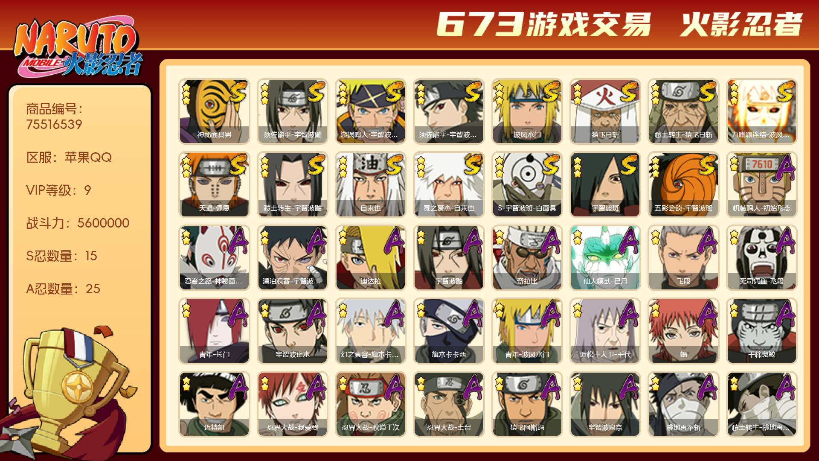
Task: Choose the 机械鸣人-初始形态 A-rank card
Action: click(762, 185)
